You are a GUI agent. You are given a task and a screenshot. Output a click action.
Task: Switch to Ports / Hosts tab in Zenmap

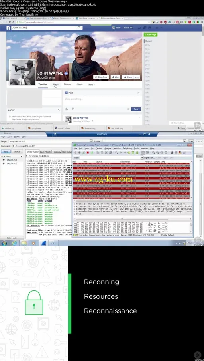point(45,152)
